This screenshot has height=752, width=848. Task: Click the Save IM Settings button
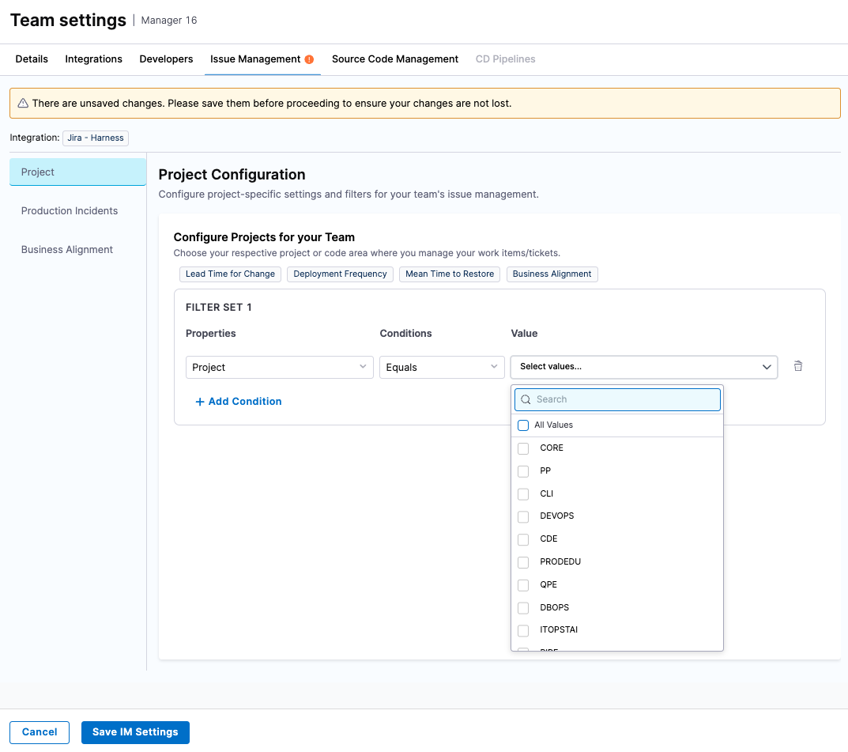135,732
